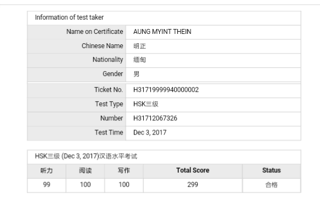Viewport: 320px width, 204px height.
Task: Select certificate number H31712067326
Action: (x=155, y=118)
